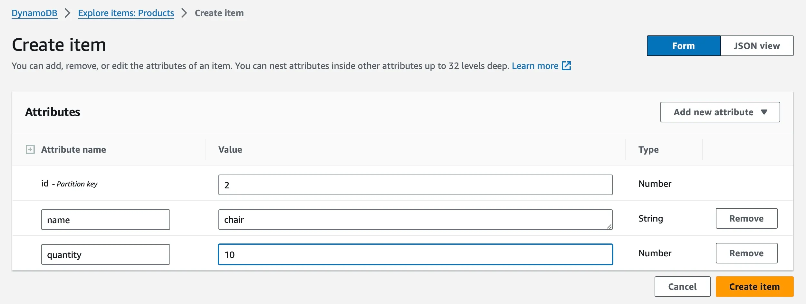Click the Add new attribute caret arrow
Screen dimensions: 806x304
764,112
